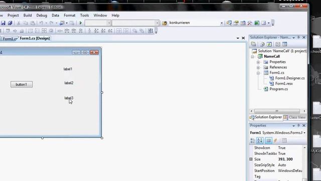321x181 pixels.
Task: Click View Code icon in Solution Explorer
Action: pos(278,44)
